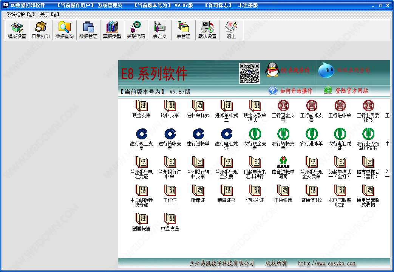Open the 关联代码 toolbar tool
This screenshot has height=272, width=394.
(x=136, y=30)
